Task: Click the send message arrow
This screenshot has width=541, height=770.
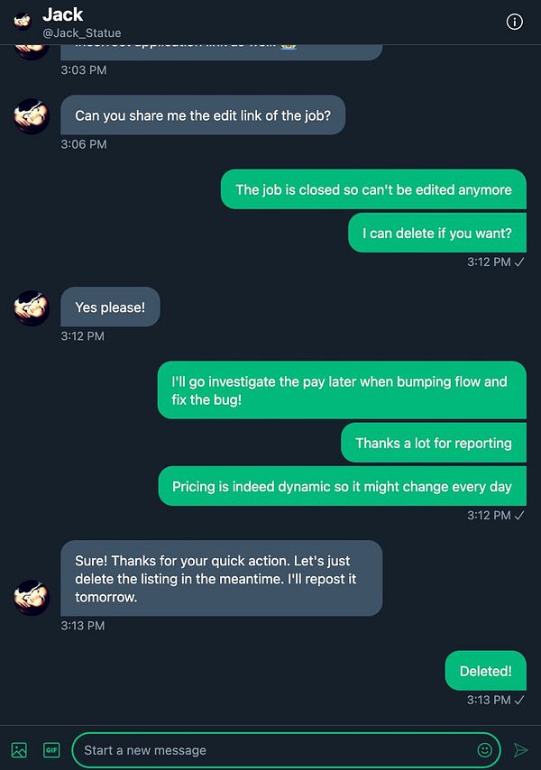Action: 520,750
